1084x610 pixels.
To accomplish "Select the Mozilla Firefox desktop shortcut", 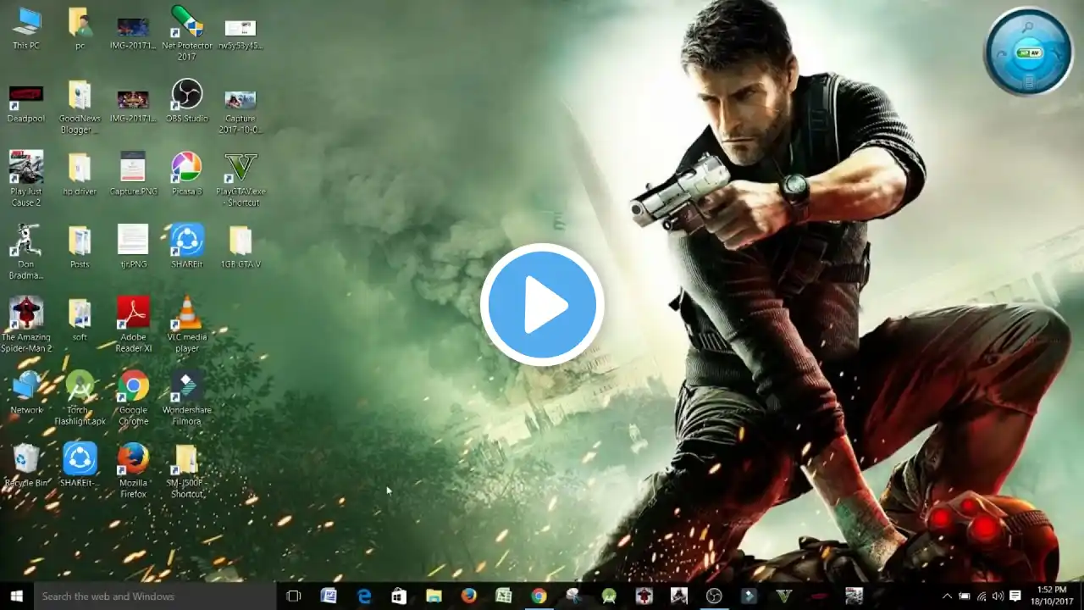I will click(x=133, y=460).
